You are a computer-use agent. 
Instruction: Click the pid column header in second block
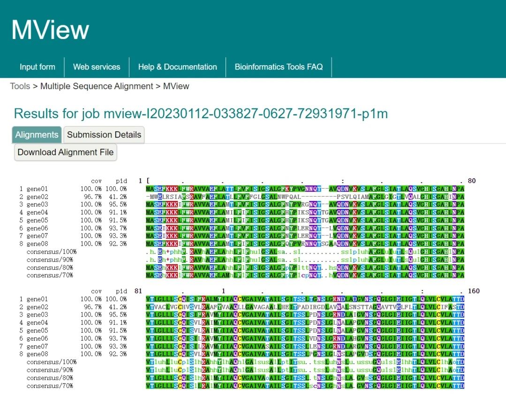pyautogui.click(x=121, y=291)
